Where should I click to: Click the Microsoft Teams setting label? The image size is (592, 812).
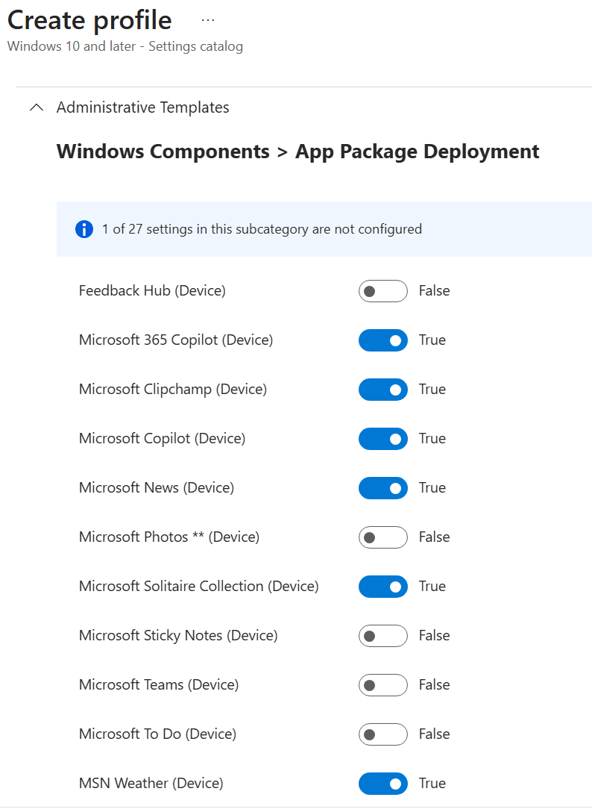[158, 684]
